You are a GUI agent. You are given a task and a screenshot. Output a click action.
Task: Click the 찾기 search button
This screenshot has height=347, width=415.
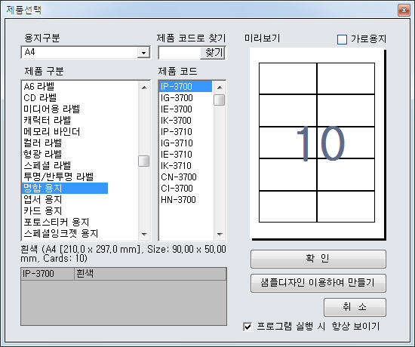(x=213, y=52)
